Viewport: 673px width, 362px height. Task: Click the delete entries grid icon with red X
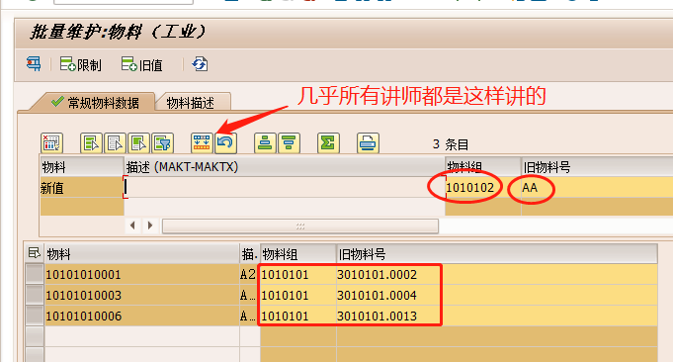tap(52, 143)
